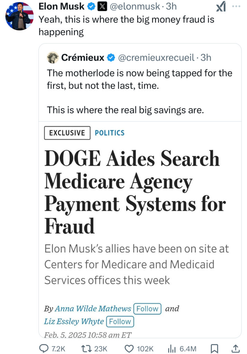Open the @cremieuxrecueil handle link
The image size is (247, 354).
(x=156, y=58)
